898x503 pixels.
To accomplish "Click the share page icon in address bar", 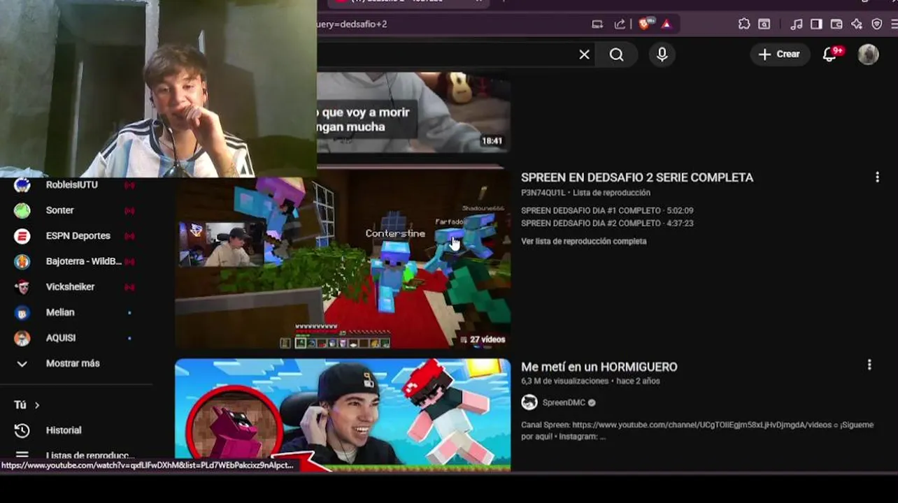I will pyautogui.click(x=620, y=24).
